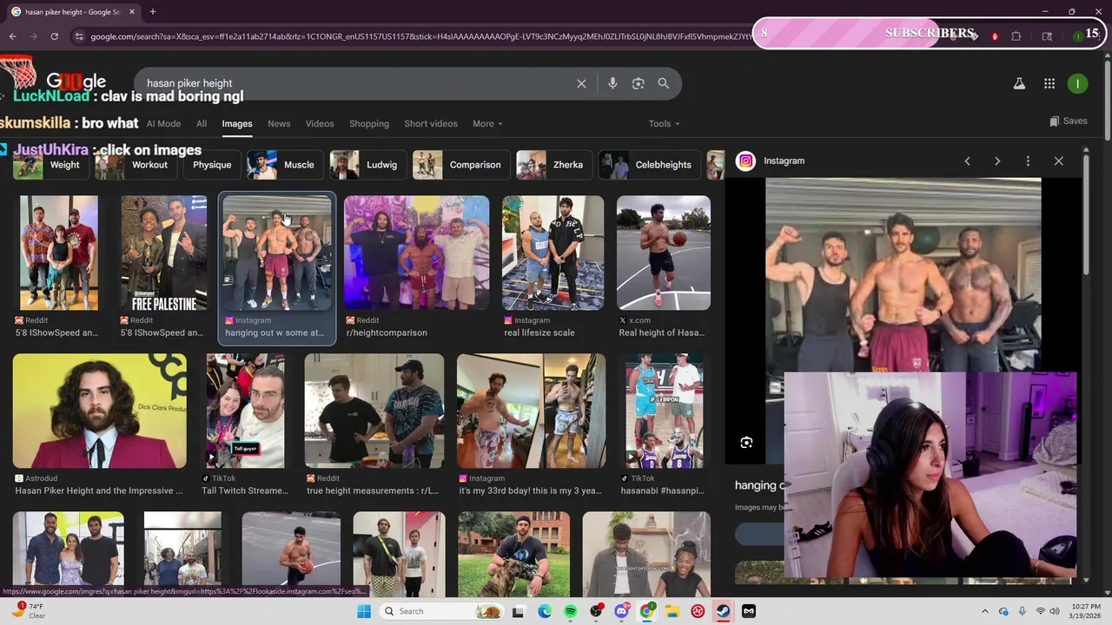Submit search with magnifier icon

(x=664, y=83)
